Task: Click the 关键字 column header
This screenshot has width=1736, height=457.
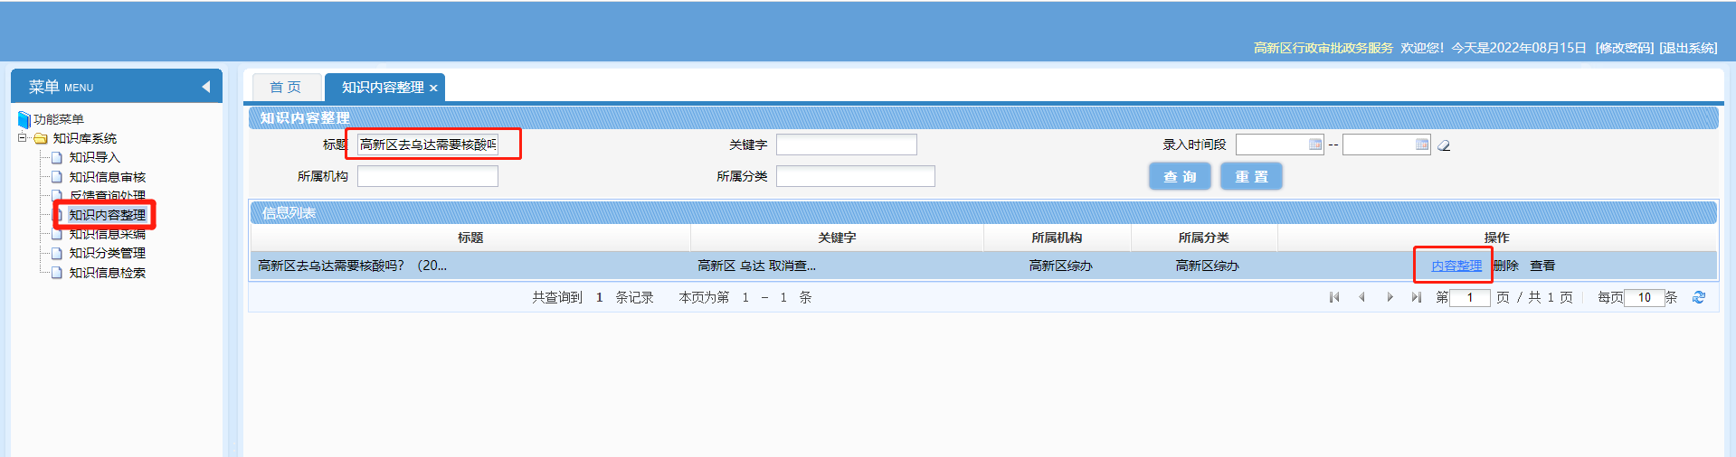Action: (837, 238)
